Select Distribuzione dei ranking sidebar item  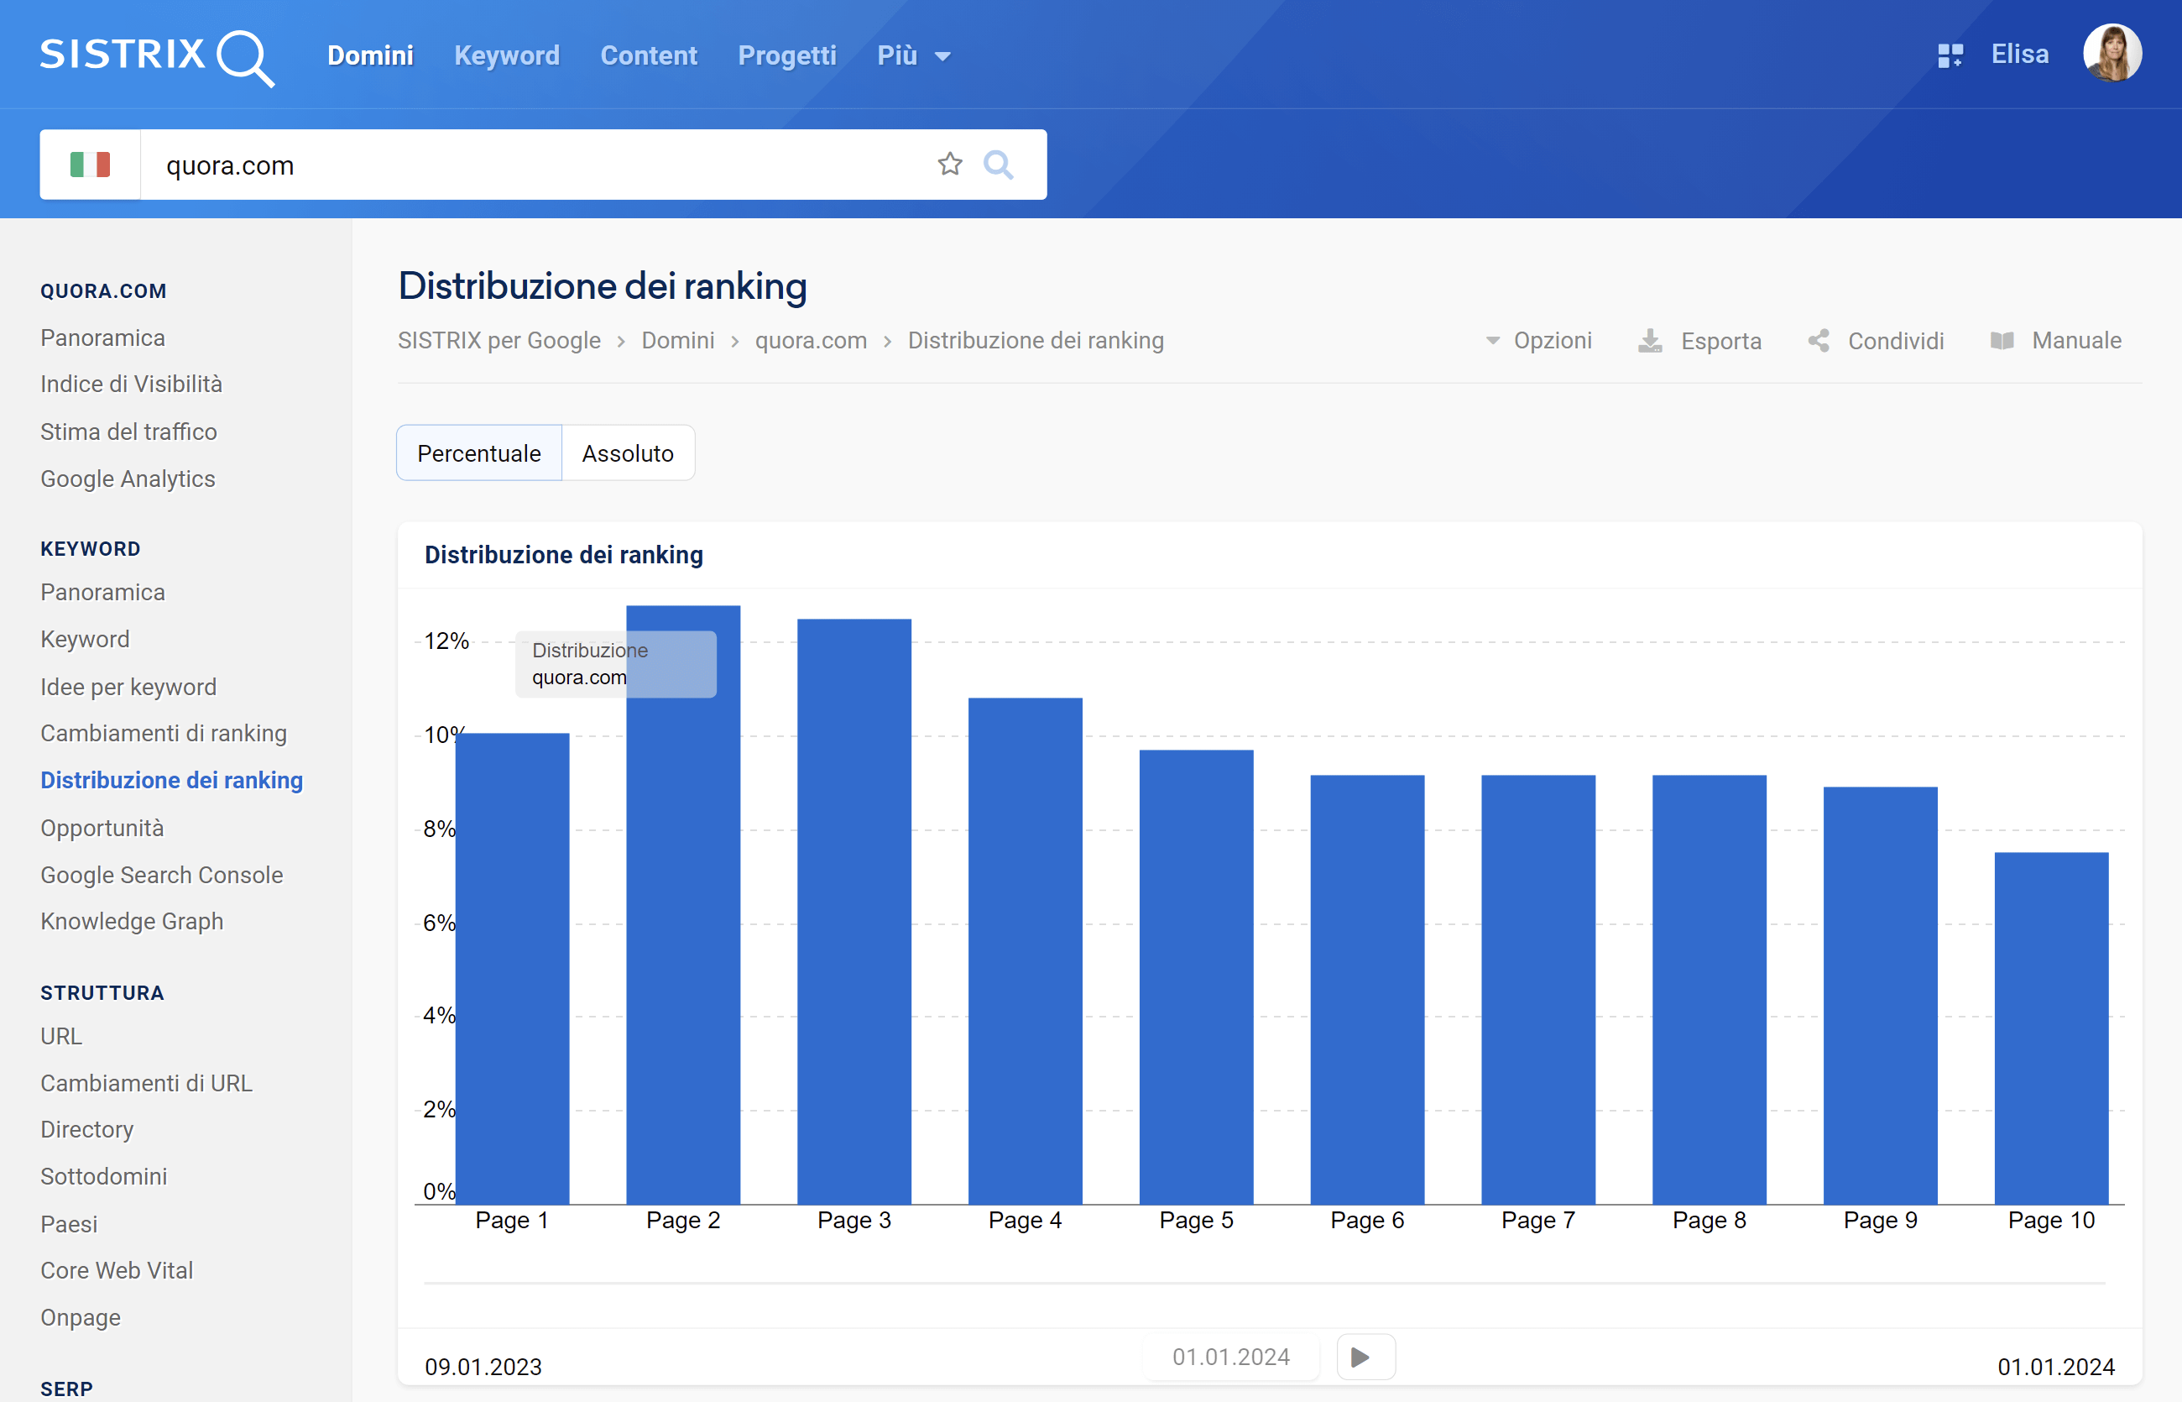171,780
